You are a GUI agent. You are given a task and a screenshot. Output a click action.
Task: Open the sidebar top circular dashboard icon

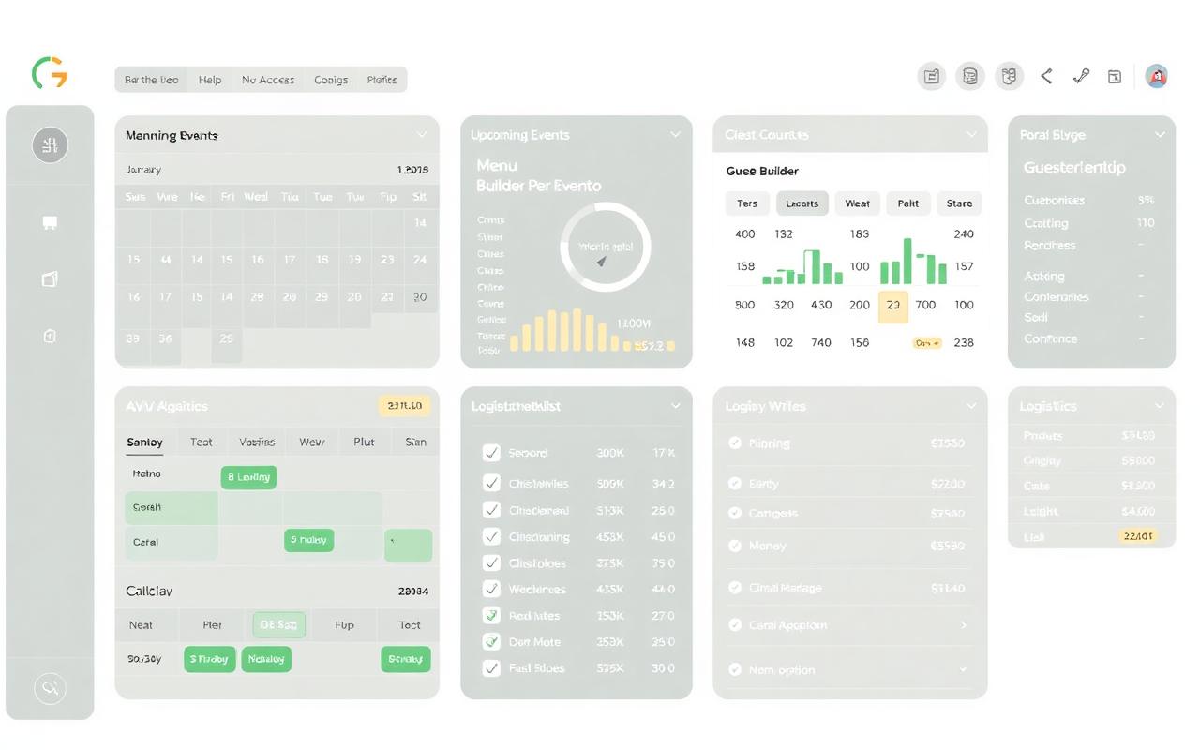click(50, 145)
